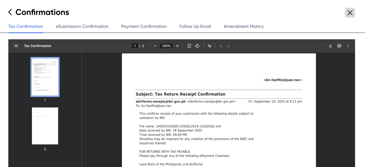Image resolution: width=365 pixels, height=167 pixels.
Task: Print the Tax Confirmation document
Action: pos(339,46)
